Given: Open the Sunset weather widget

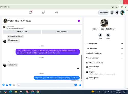Looking at the screenshot, I should (x=95, y=92).
